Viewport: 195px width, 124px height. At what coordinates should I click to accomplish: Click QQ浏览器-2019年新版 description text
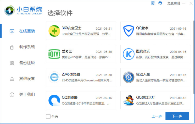click(86, 104)
